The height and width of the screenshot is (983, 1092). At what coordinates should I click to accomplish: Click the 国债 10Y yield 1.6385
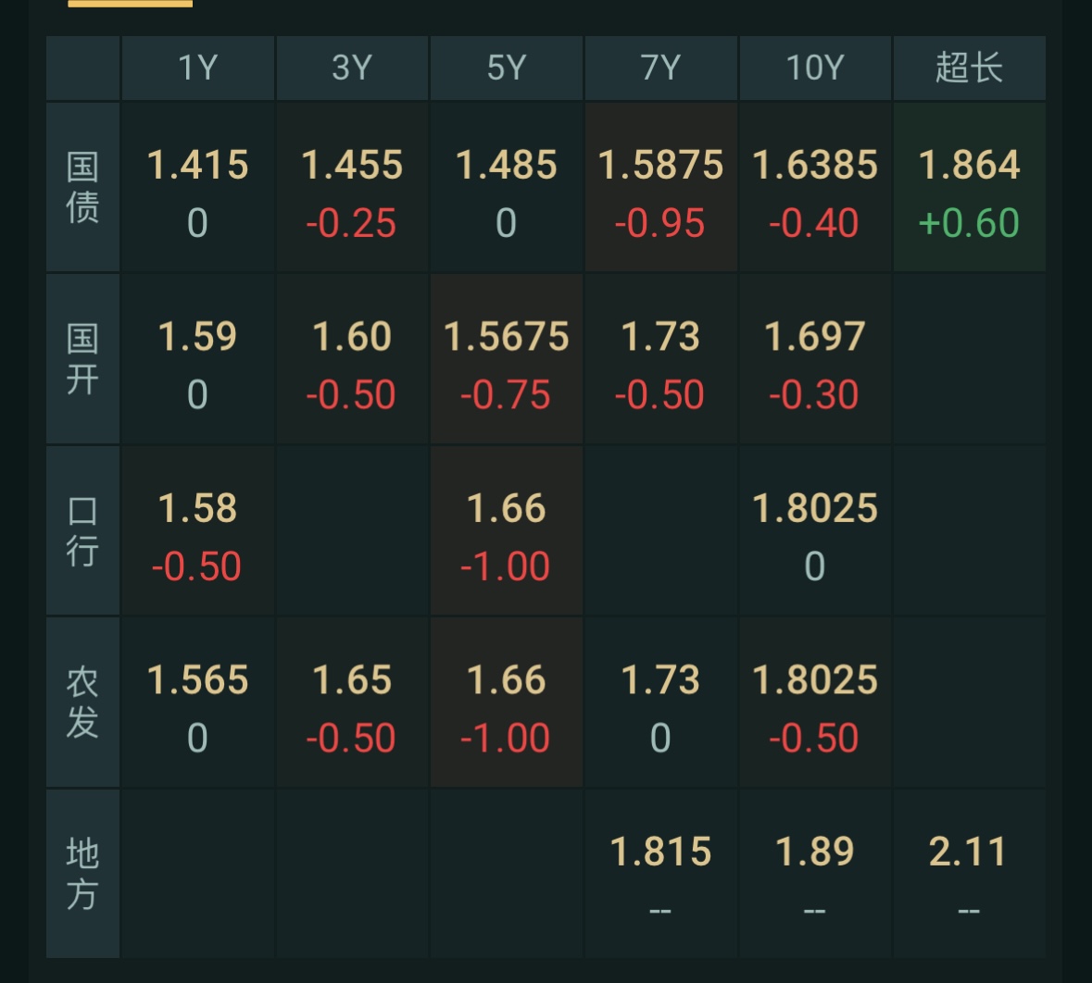click(815, 167)
